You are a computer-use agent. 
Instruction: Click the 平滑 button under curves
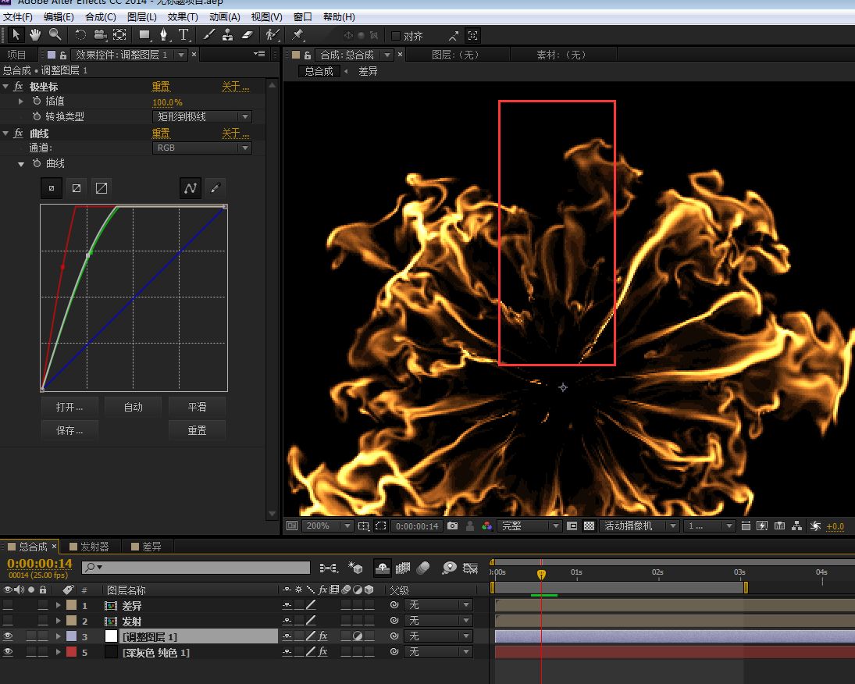click(x=197, y=407)
